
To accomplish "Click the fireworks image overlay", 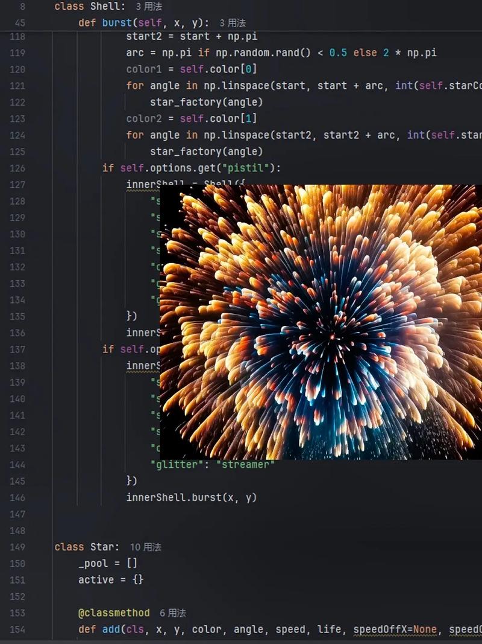I will pyautogui.click(x=321, y=322).
